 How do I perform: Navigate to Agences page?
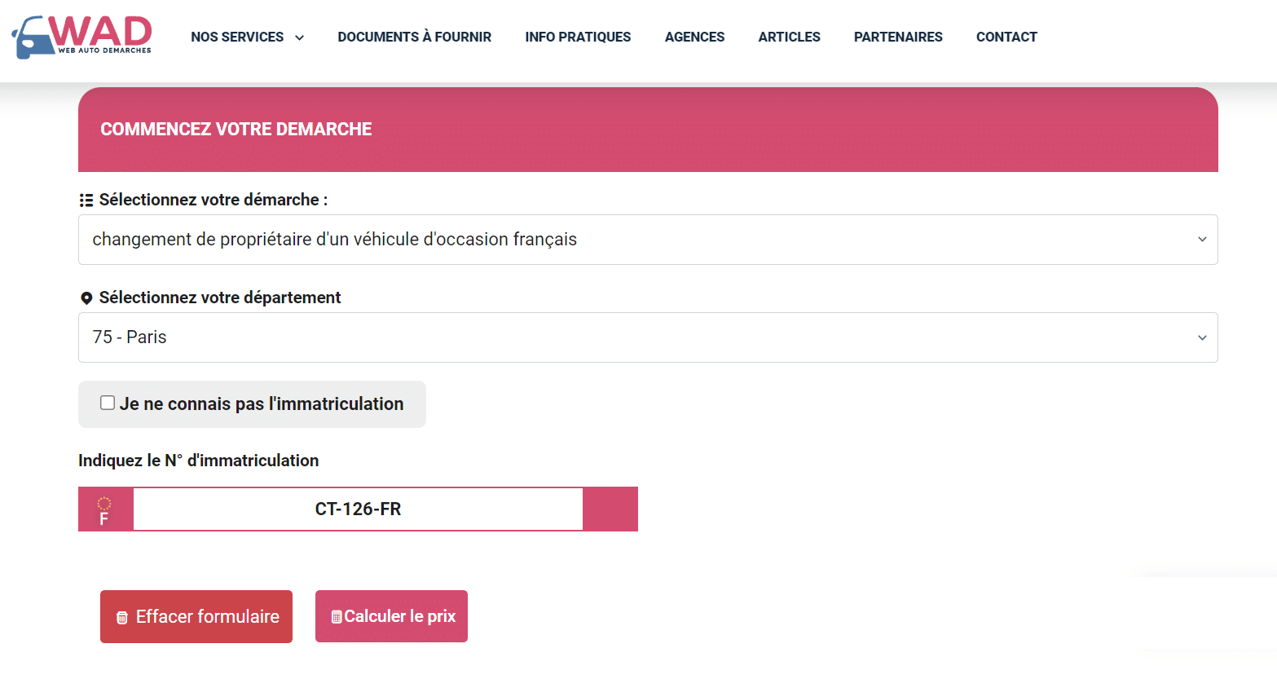coord(694,37)
